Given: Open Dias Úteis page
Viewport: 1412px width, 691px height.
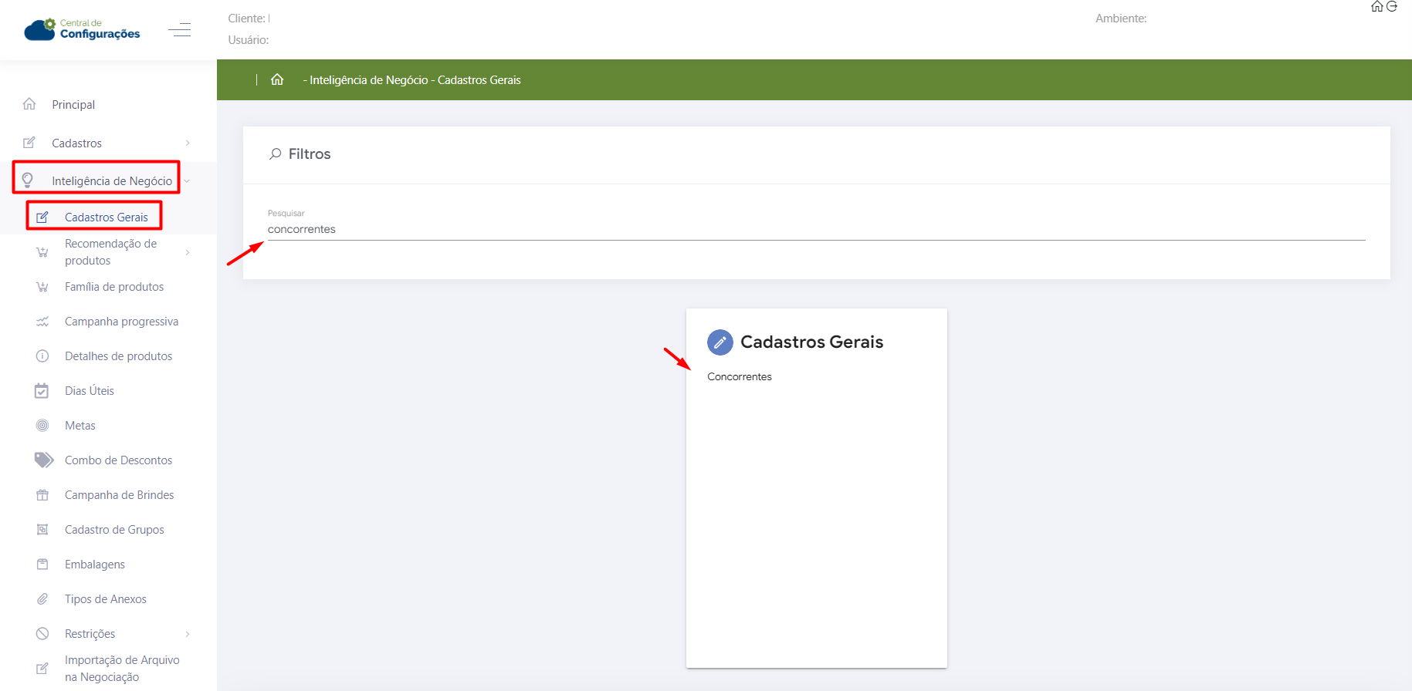Looking at the screenshot, I should pos(90,391).
